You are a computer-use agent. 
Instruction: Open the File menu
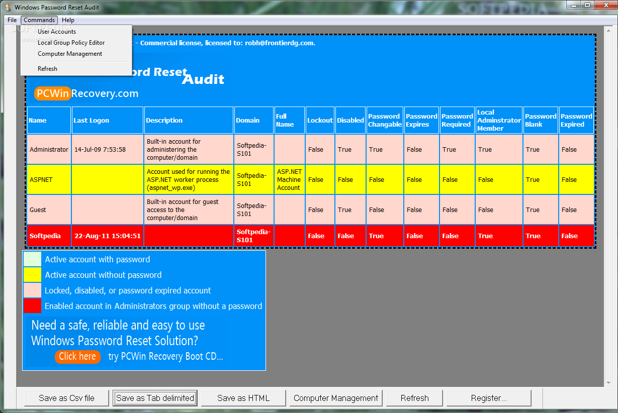12,20
